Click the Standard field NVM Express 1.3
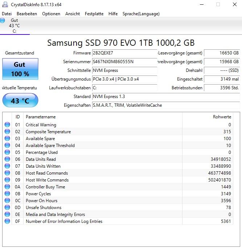Image resolution: width=242 pixels, height=249 pixels. tap(166, 97)
